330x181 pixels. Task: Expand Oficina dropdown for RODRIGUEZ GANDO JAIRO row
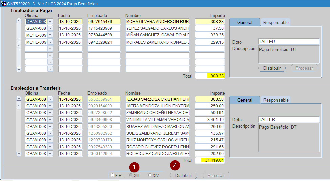coord(50,154)
